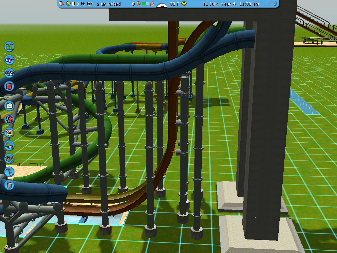
Task: Click the '$ unlimited' money display
Action: [x=109, y=4]
